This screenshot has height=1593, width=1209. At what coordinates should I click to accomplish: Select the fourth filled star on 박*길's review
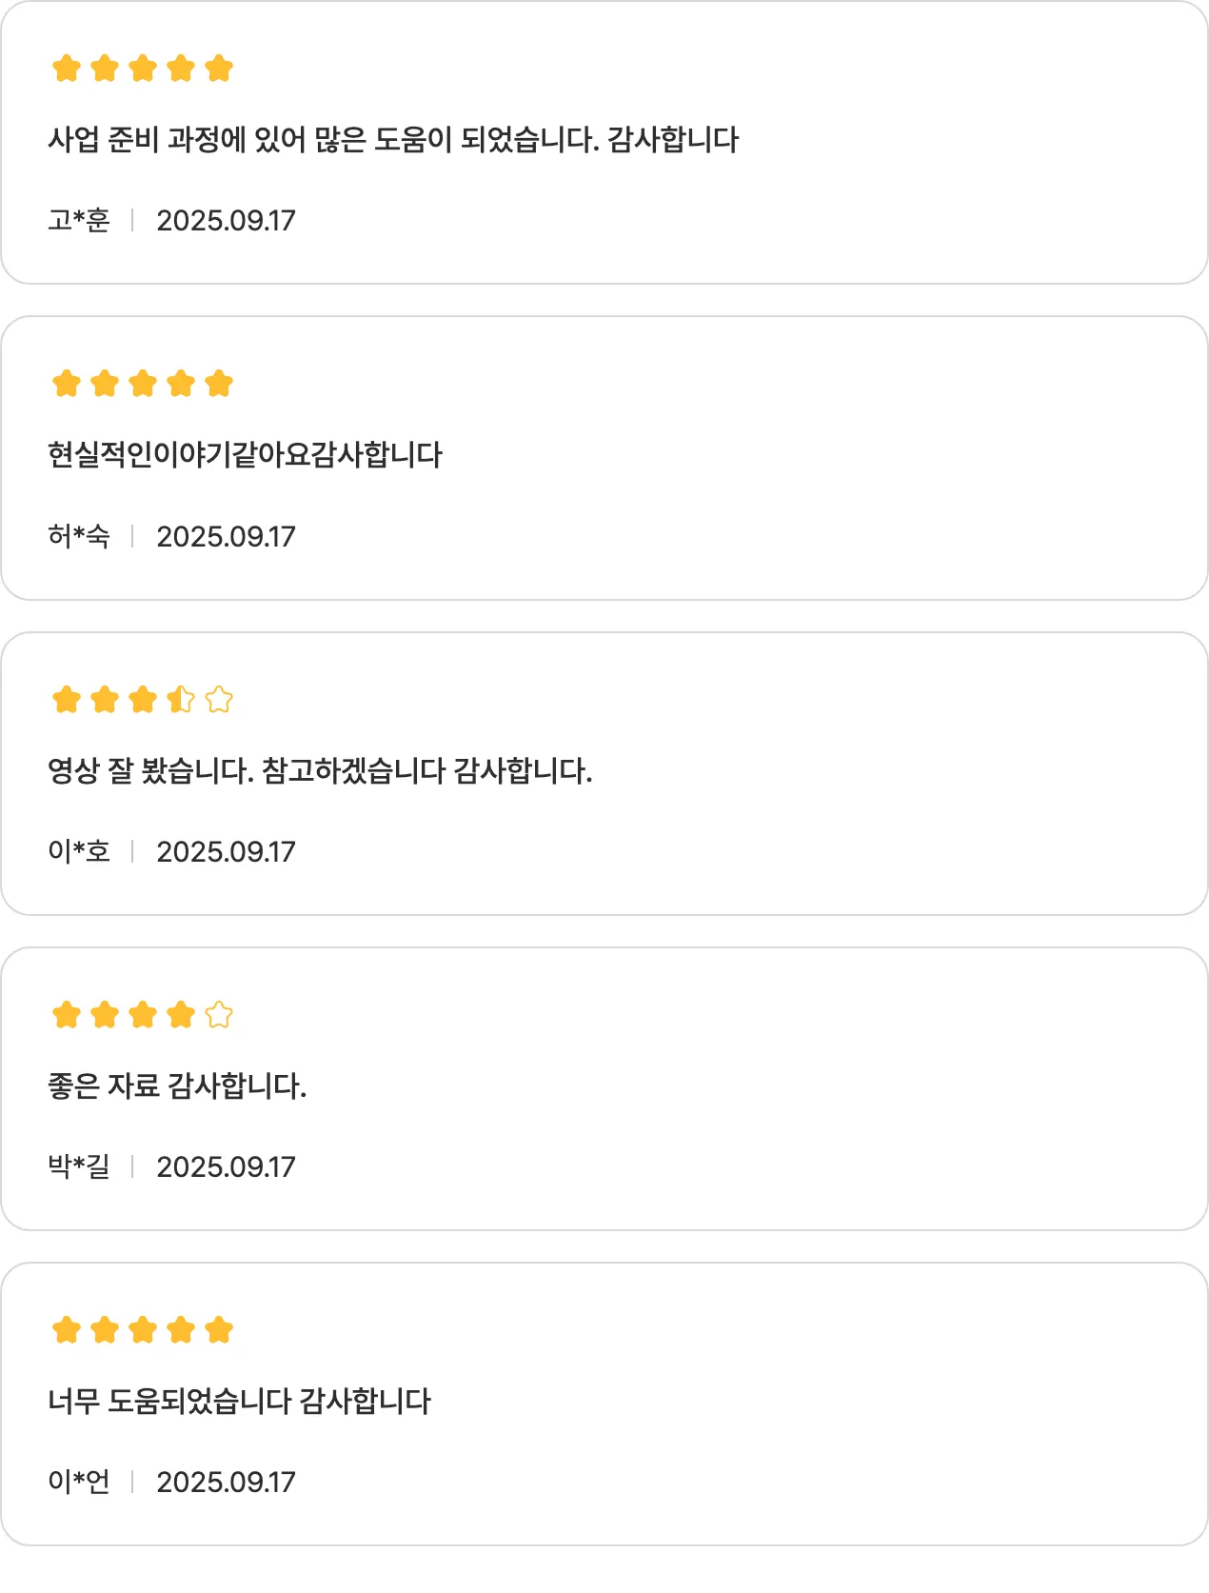tap(181, 1015)
